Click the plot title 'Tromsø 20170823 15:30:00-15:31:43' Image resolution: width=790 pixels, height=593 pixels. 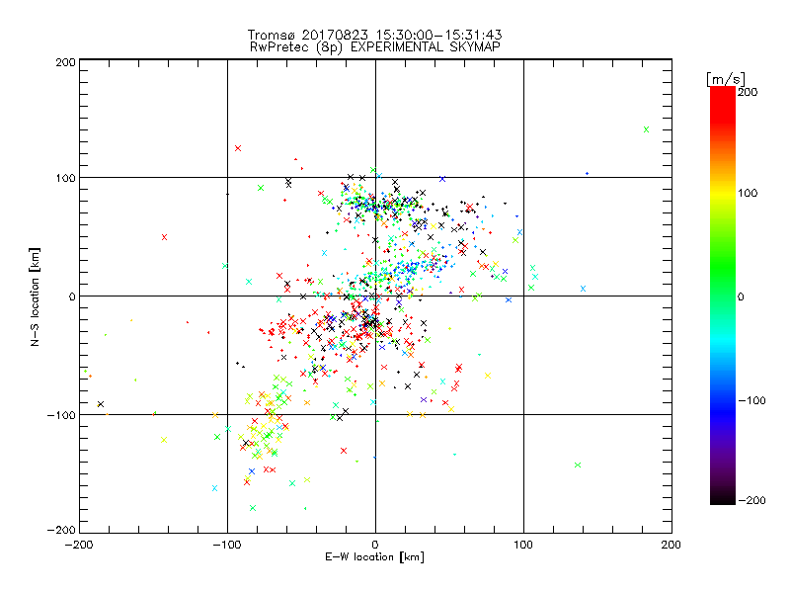pyautogui.click(x=374, y=35)
